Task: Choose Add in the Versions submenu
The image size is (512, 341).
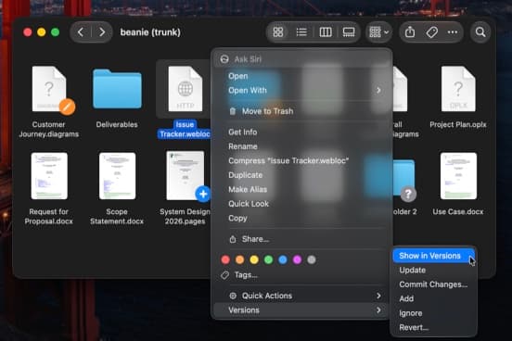Action: point(434,299)
